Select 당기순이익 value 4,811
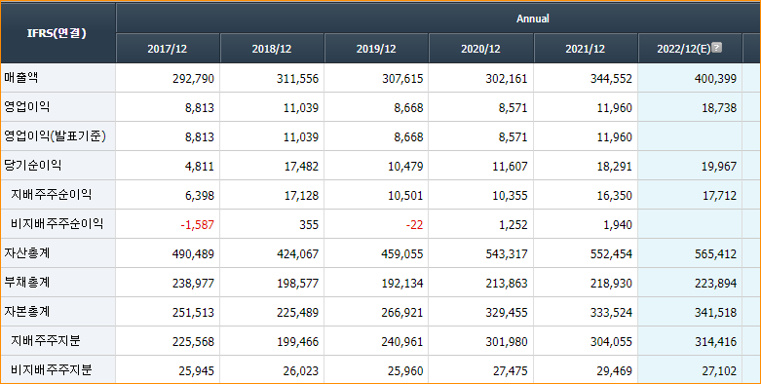Viewport: 761px width, 384px height. tap(200, 167)
